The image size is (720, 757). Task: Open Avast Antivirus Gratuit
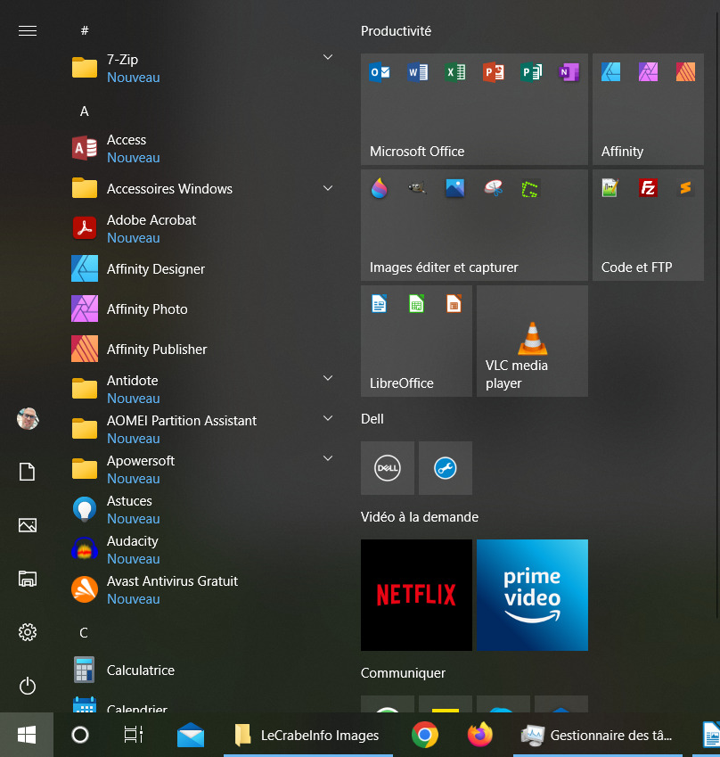point(202,589)
